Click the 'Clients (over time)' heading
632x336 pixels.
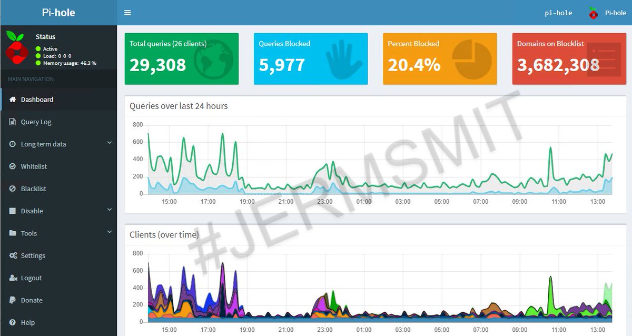pos(164,235)
